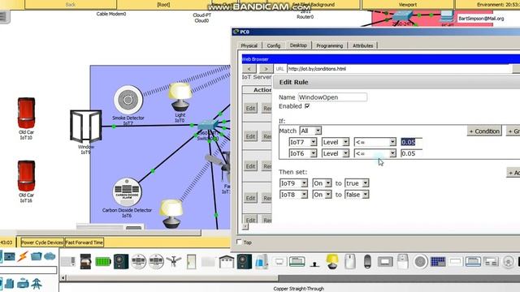Click the palette scrollbar left arrow
520x292 pixels.
63,277
